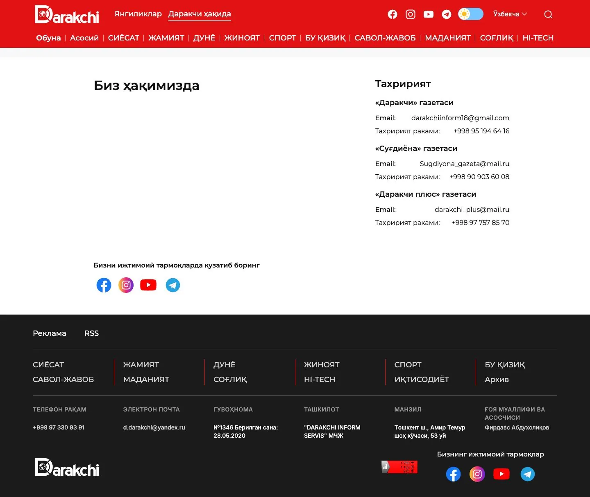
Task: Expand the Ўзбекча language dropdown
Action: [510, 14]
